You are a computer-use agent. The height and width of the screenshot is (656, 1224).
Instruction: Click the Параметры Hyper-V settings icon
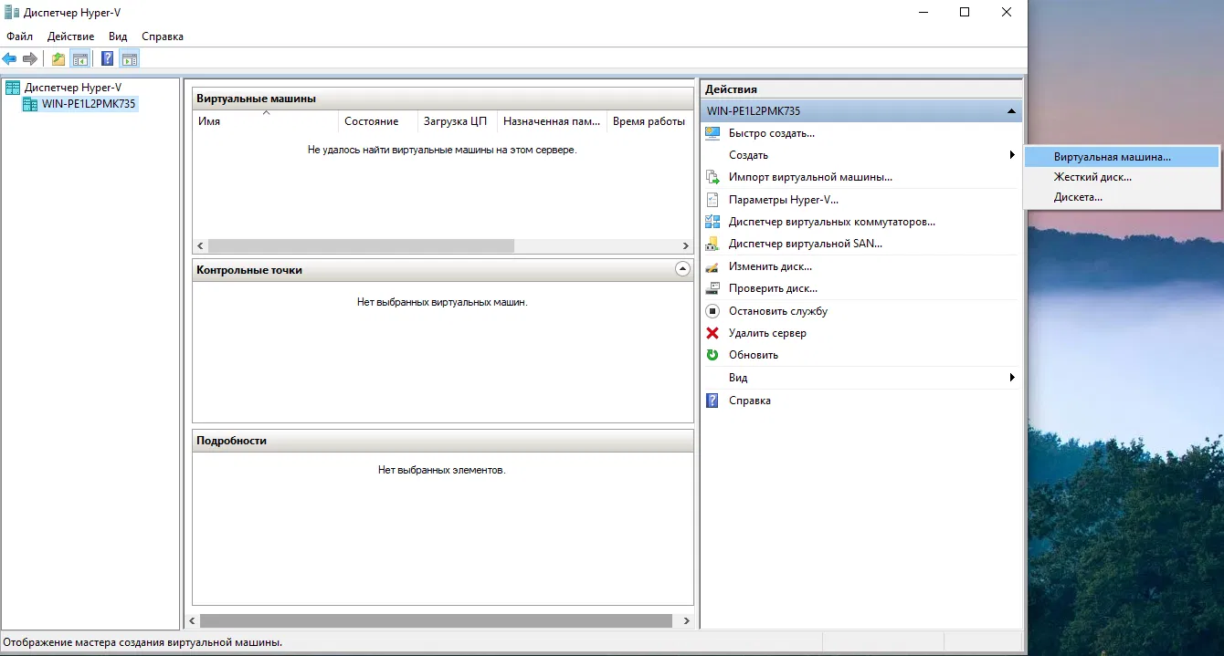[x=712, y=199]
